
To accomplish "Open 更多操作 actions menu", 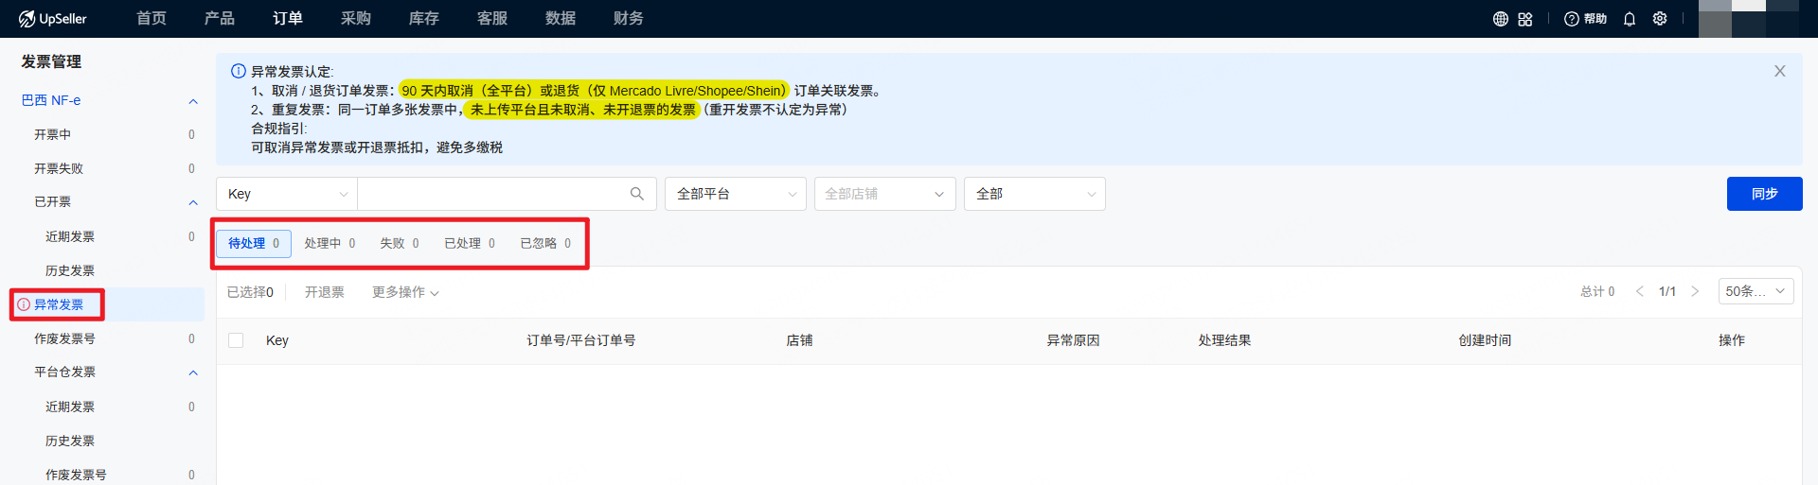I will 405,292.
